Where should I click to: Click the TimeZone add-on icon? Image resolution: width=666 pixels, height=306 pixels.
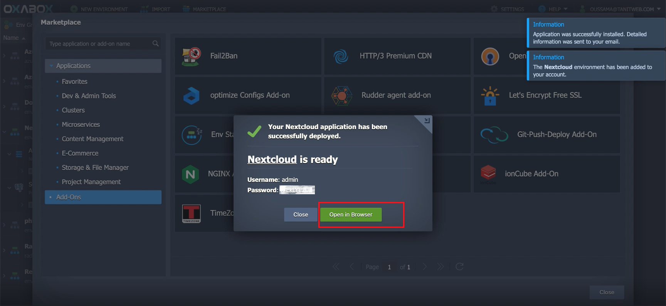pyautogui.click(x=191, y=214)
